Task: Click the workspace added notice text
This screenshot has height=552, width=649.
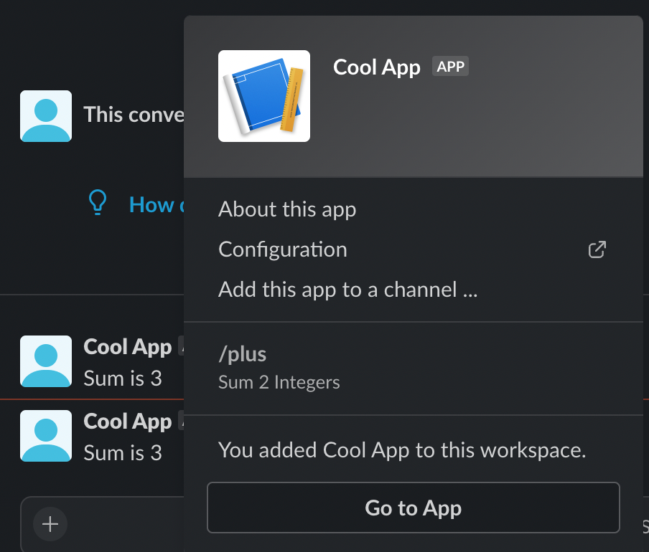Action: pos(401,449)
